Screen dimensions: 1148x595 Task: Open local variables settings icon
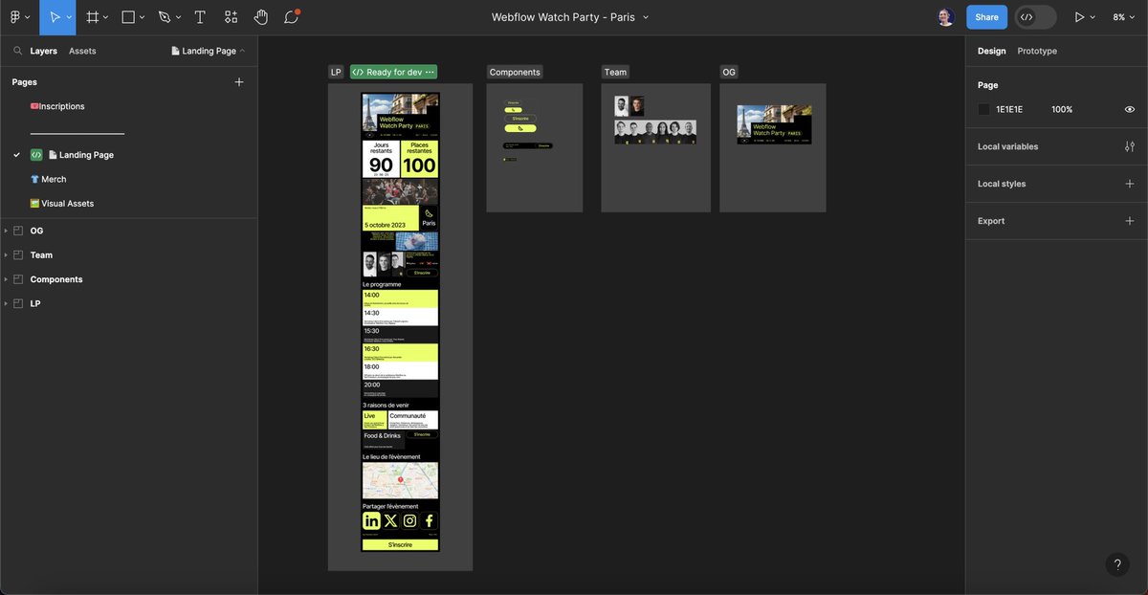click(x=1130, y=146)
